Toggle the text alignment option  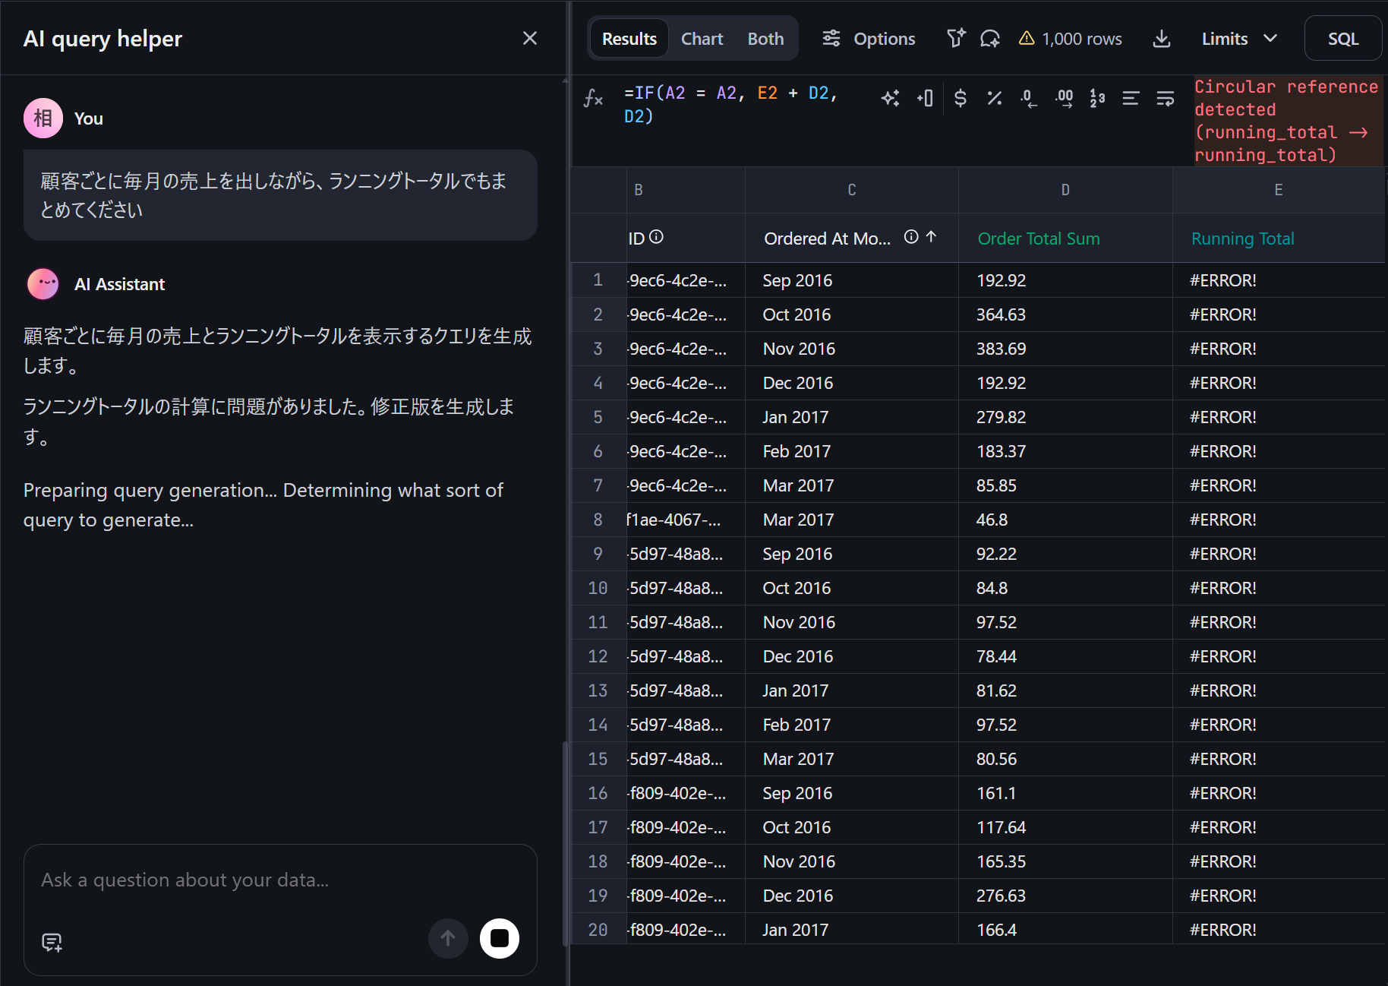point(1131,98)
